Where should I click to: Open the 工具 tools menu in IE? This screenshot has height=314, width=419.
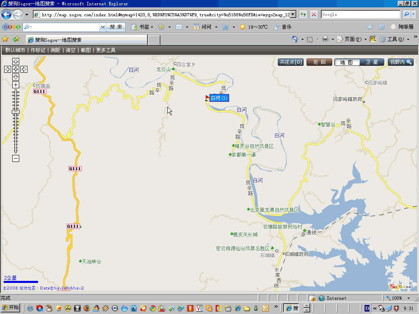click(x=395, y=39)
